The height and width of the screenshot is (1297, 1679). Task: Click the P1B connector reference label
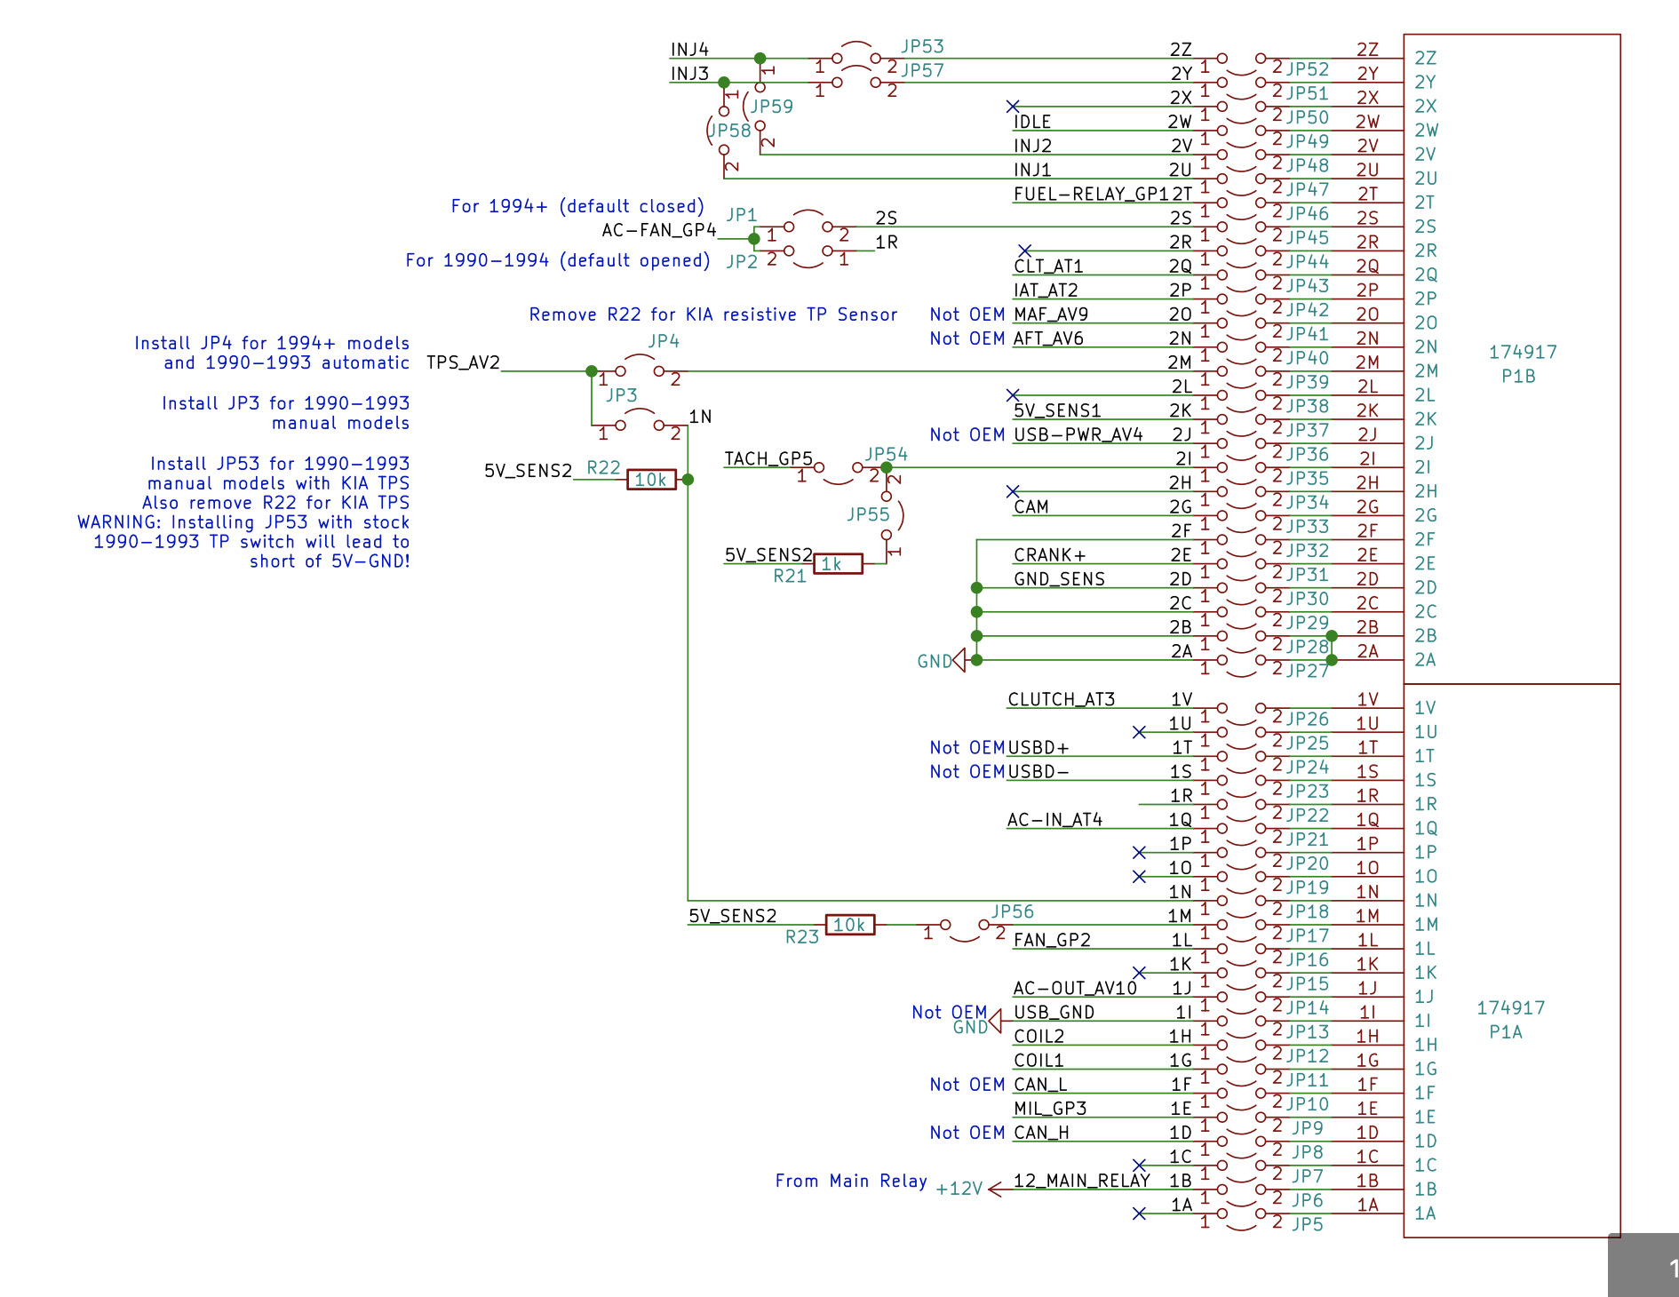tap(1518, 376)
